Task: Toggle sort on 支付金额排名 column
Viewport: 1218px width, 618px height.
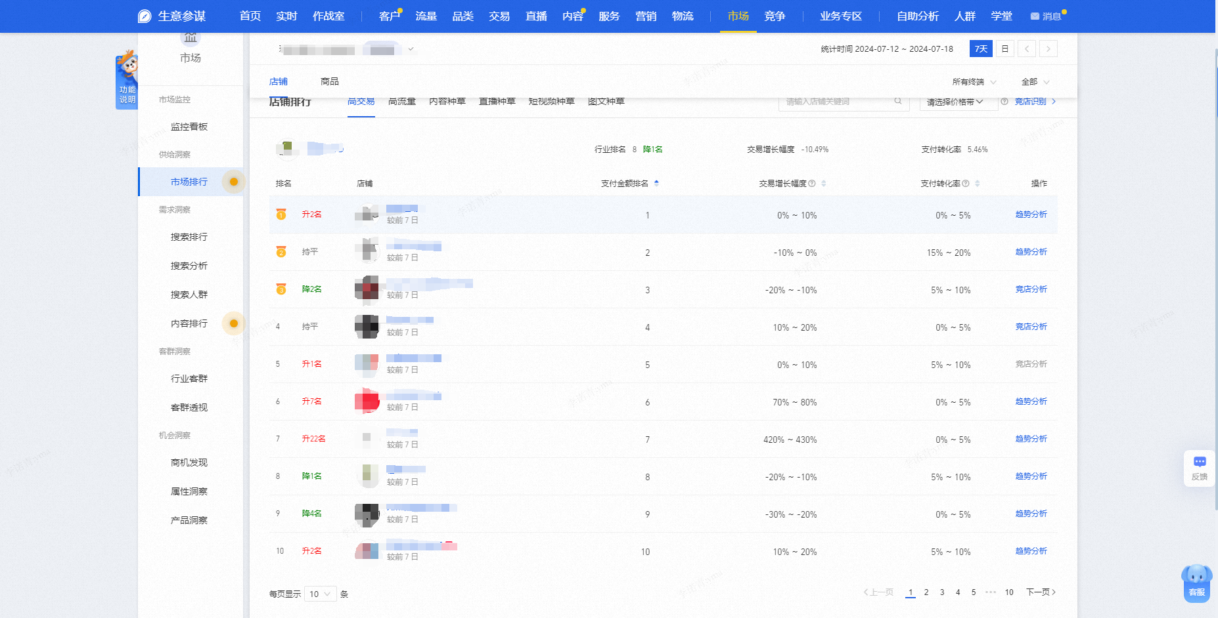Action: (656, 184)
